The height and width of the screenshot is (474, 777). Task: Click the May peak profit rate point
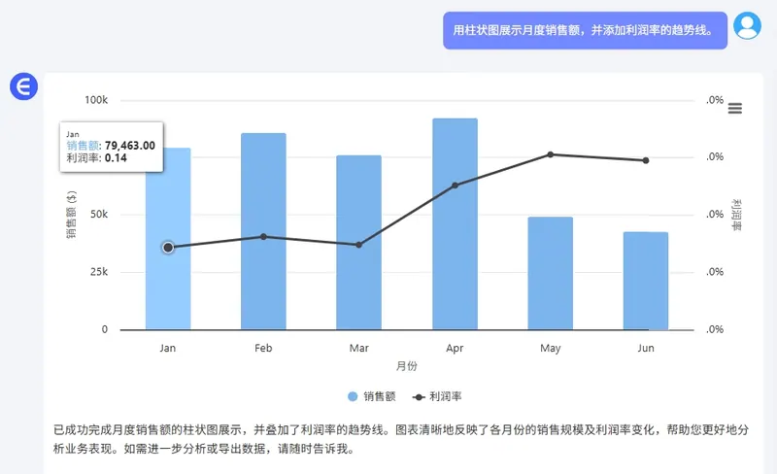pyautogui.click(x=550, y=154)
